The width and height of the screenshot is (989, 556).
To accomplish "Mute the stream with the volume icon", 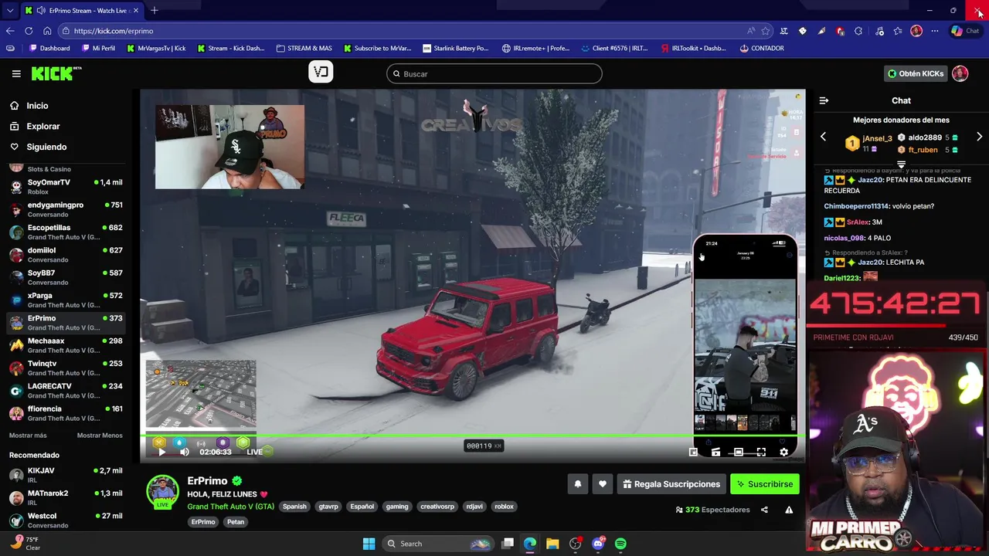I will (184, 452).
